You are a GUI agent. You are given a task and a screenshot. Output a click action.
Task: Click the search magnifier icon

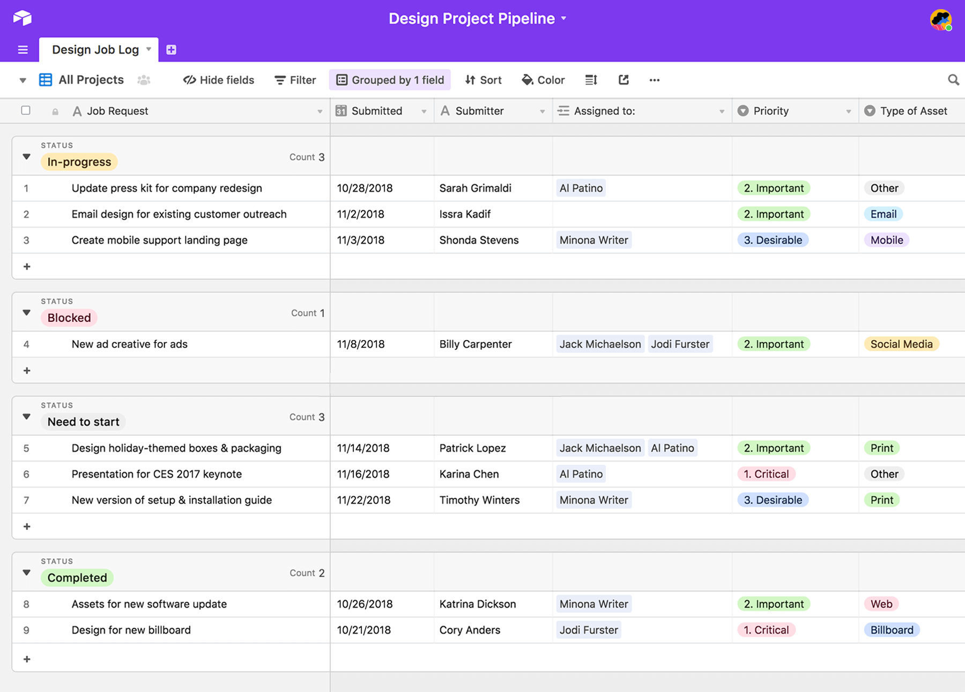tap(953, 80)
